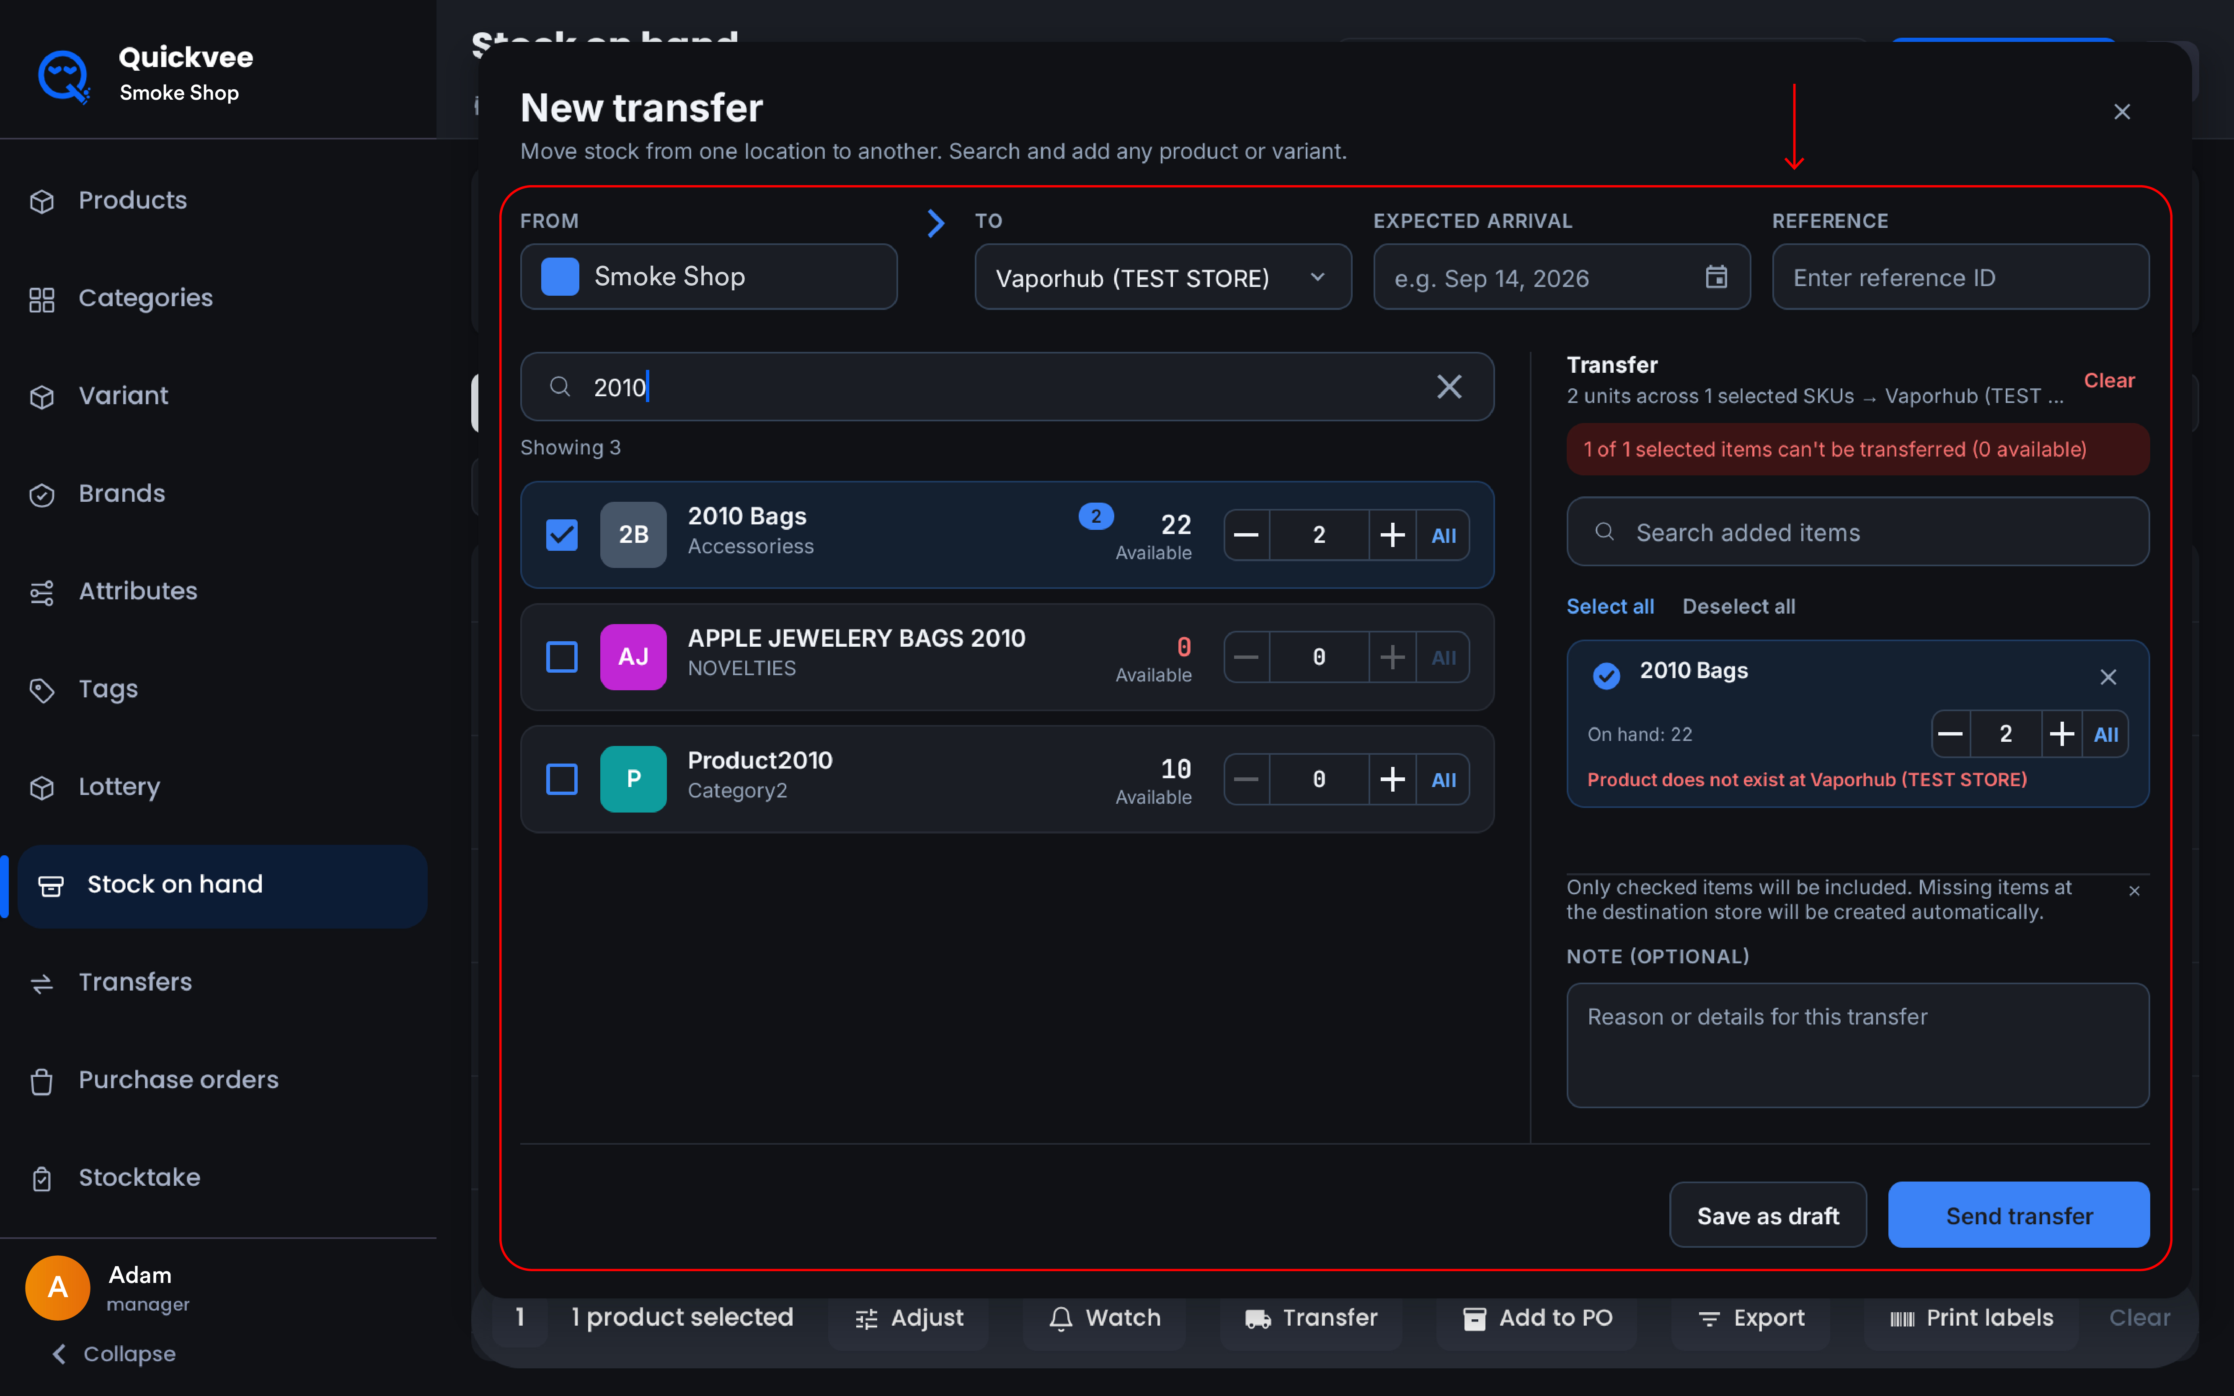Click the Quickvee logo icon

click(64, 76)
